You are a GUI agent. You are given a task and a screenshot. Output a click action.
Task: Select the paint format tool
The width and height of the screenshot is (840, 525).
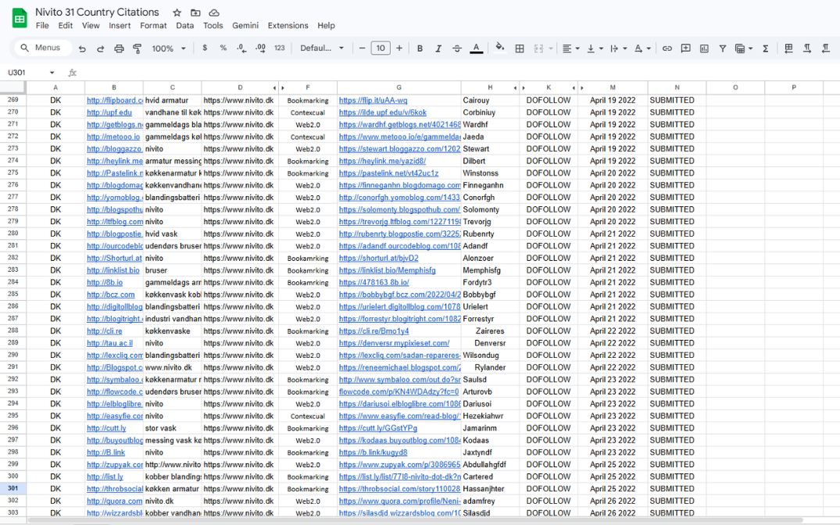[x=138, y=48]
